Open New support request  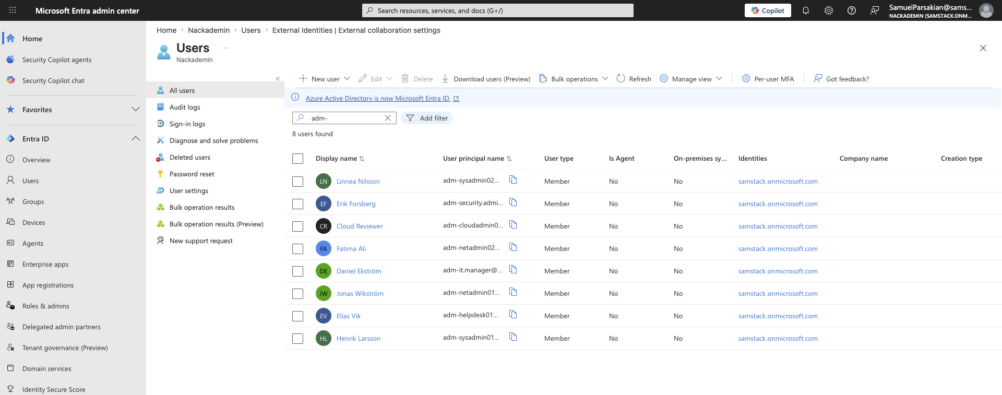pos(201,241)
